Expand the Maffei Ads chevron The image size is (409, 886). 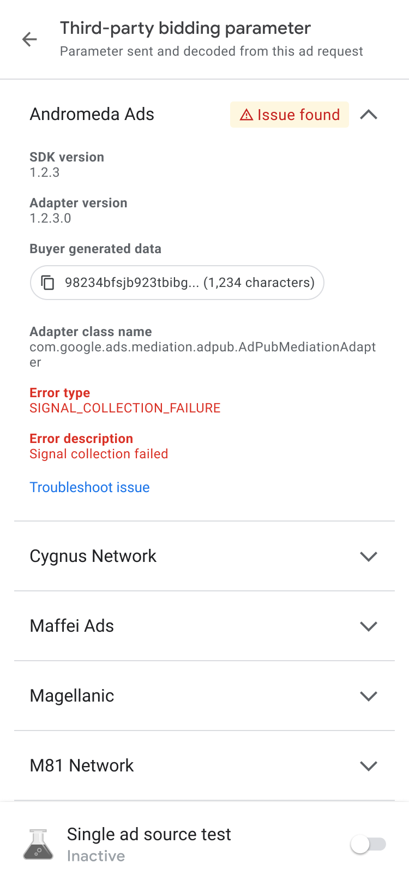tap(369, 626)
